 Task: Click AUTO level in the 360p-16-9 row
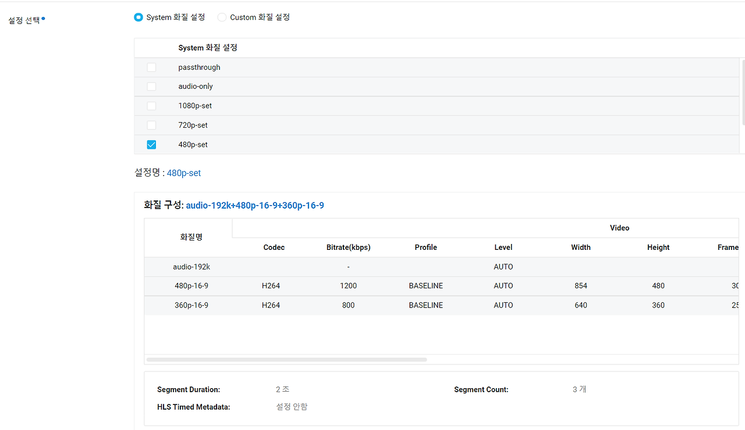tap(503, 305)
